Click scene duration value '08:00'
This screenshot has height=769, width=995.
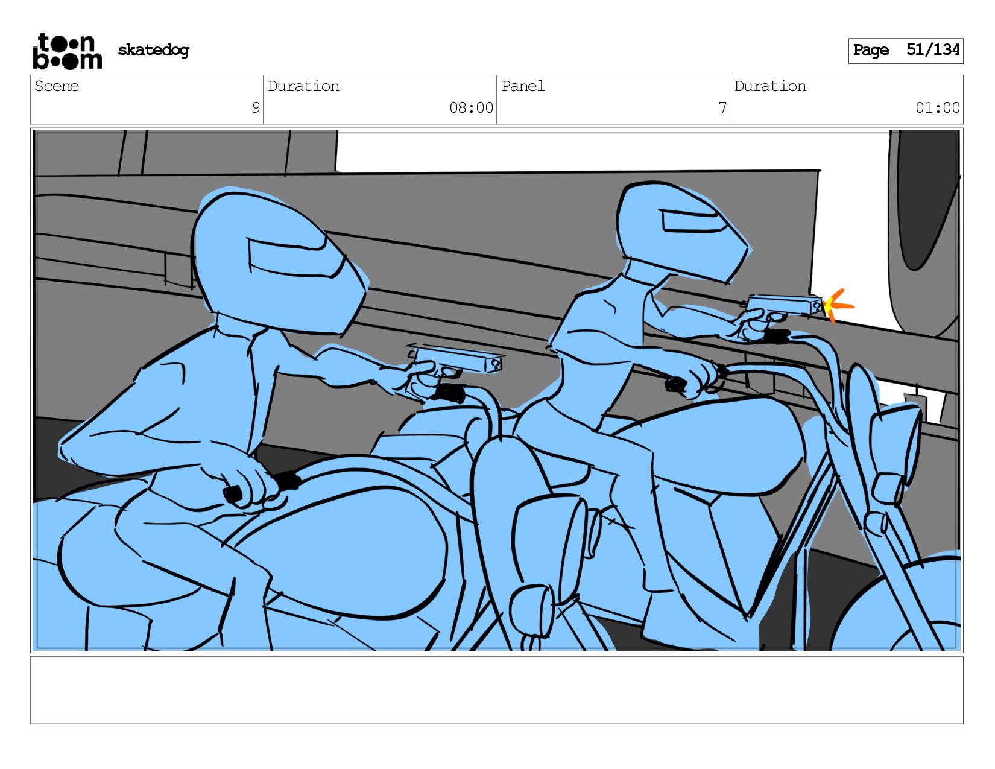[472, 108]
